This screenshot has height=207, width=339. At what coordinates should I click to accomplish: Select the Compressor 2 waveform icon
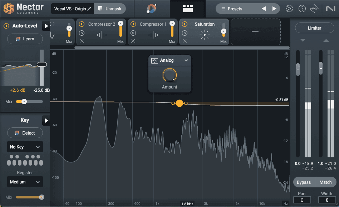[x=102, y=35]
